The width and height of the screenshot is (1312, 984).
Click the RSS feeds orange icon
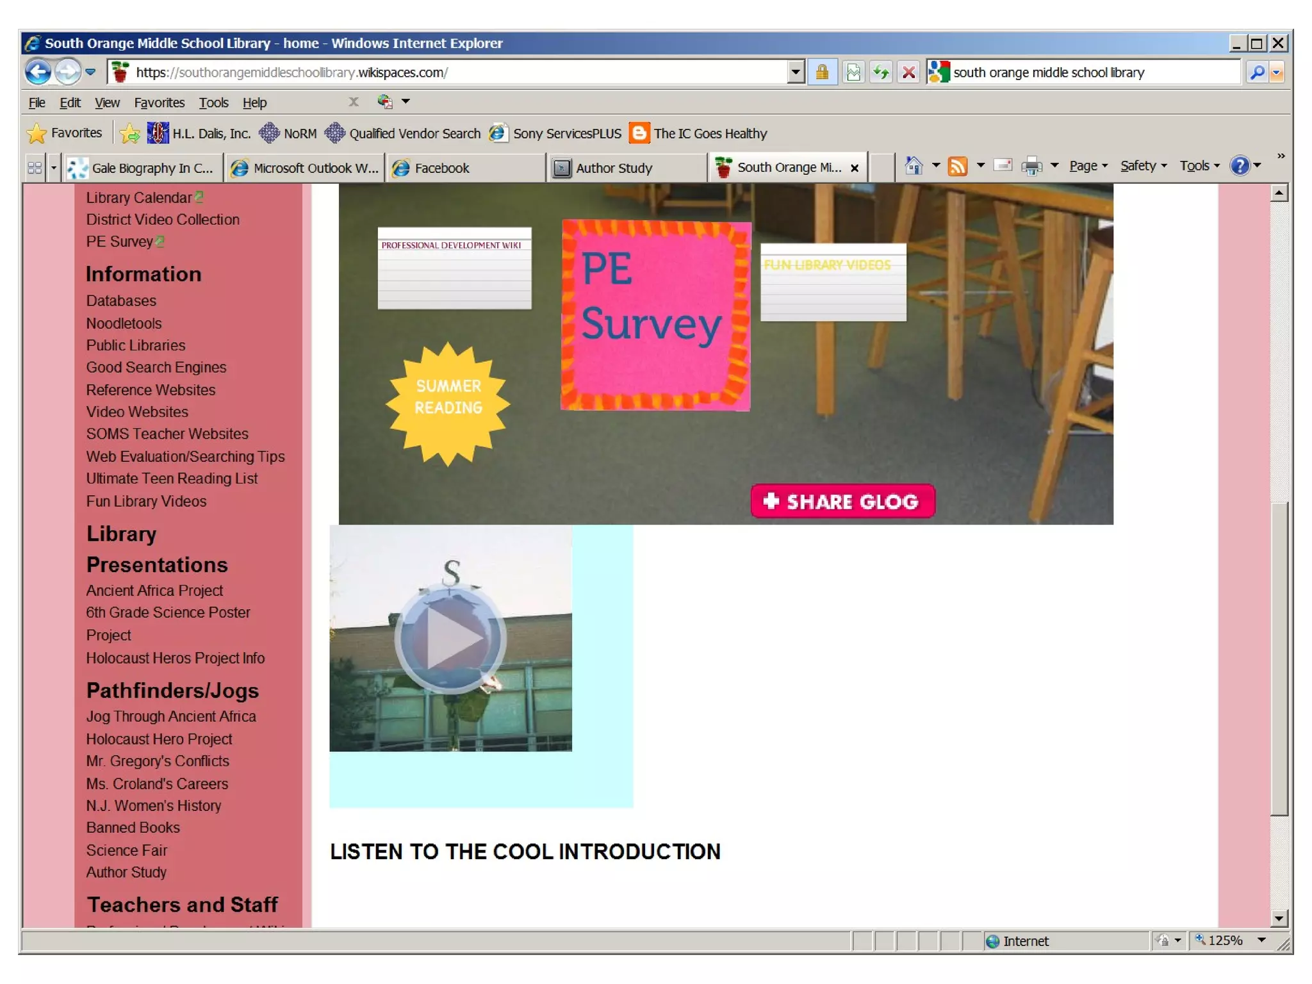pos(958,167)
